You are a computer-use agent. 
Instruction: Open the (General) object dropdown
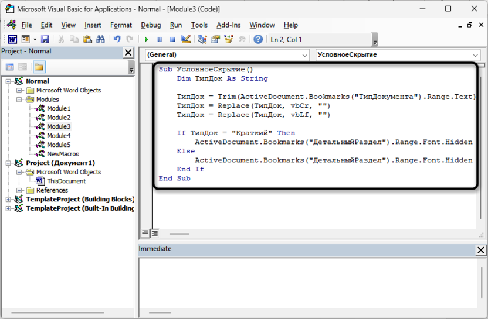[226, 55]
